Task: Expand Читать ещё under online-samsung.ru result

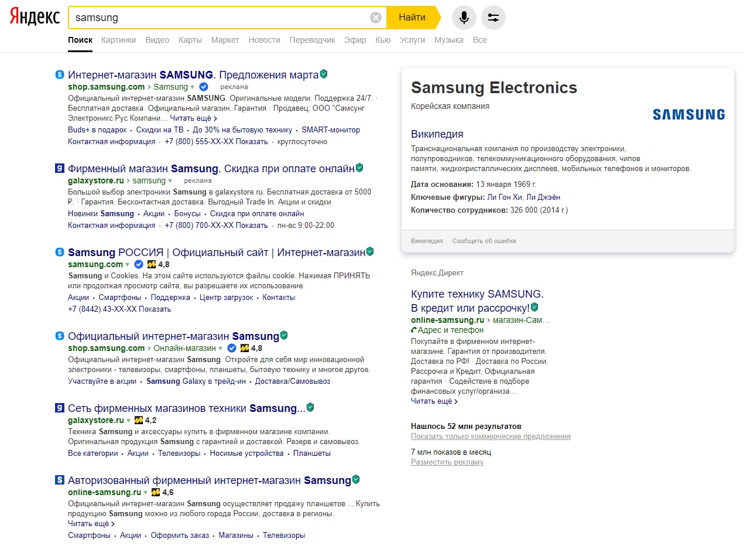Action: (x=91, y=524)
